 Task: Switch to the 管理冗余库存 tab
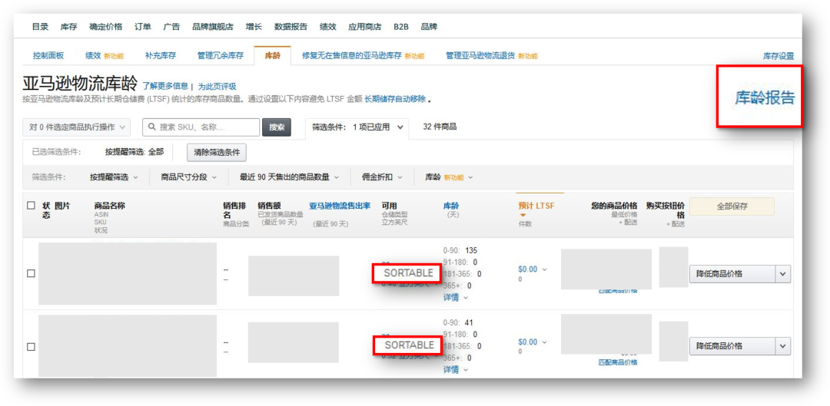point(221,56)
